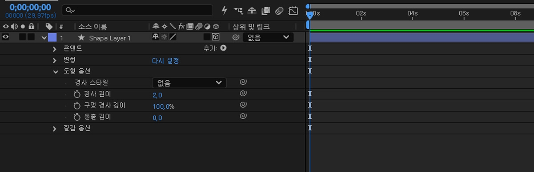Toggle solo switch for Shape Layer 1
Viewport: 534px width, 172px height.
[x=22, y=37]
